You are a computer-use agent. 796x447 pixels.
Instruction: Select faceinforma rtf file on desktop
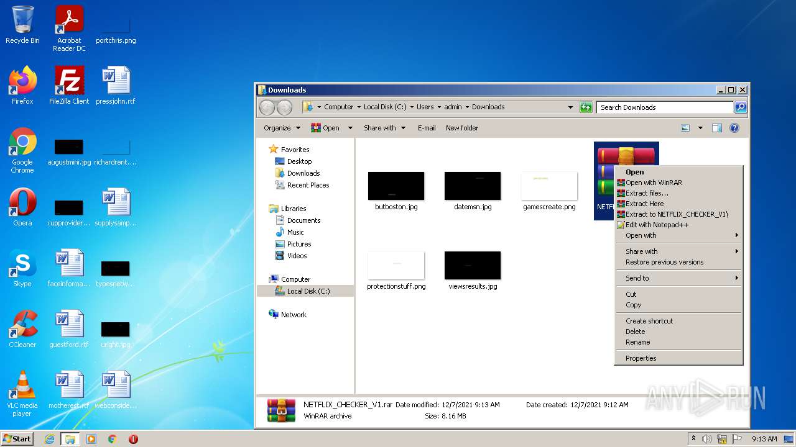(x=69, y=268)
